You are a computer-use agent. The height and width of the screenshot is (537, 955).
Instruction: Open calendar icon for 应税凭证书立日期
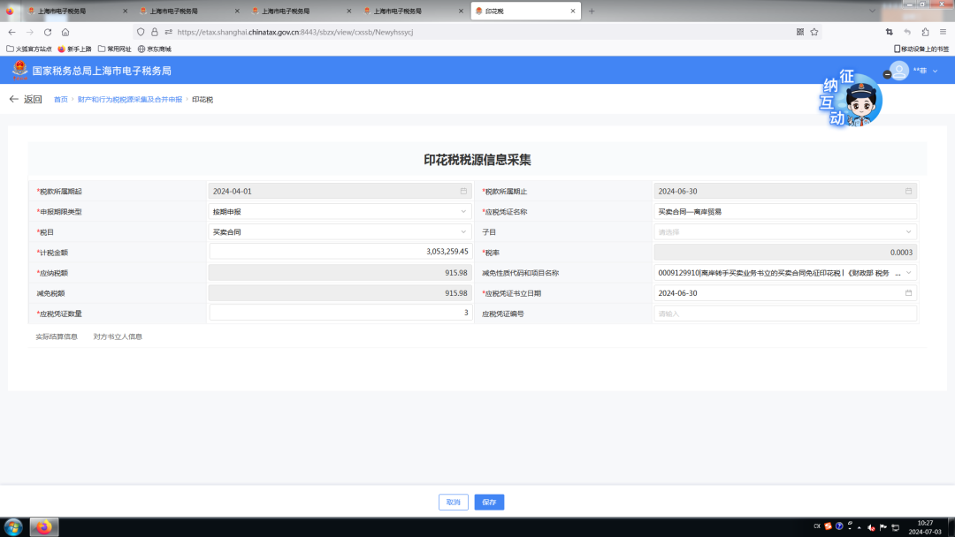click(908, 293)
